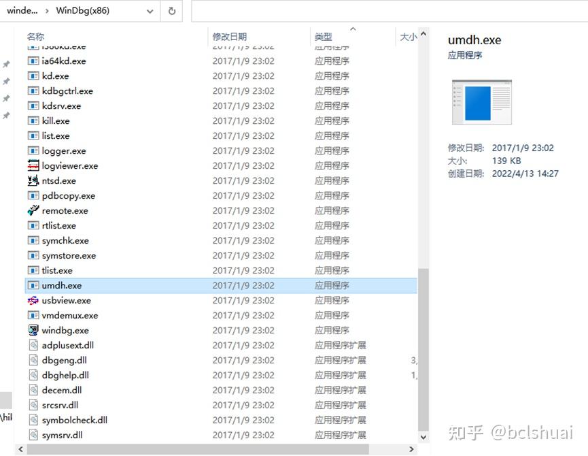Click the logviewer.exe icon
Screen dimensions: 588x456
[x=33, y=165]
